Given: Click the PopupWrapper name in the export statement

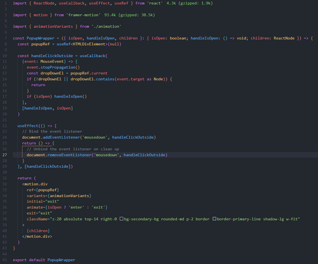Looking at the screenshot, I should tap(61, 260).
